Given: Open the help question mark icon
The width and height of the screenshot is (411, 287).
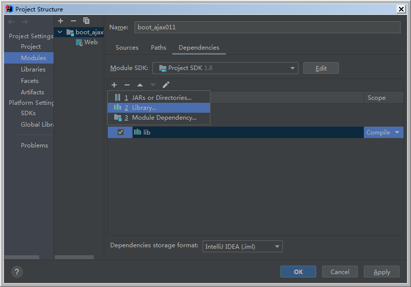Looking at the screenshot, I should [17, 272].
